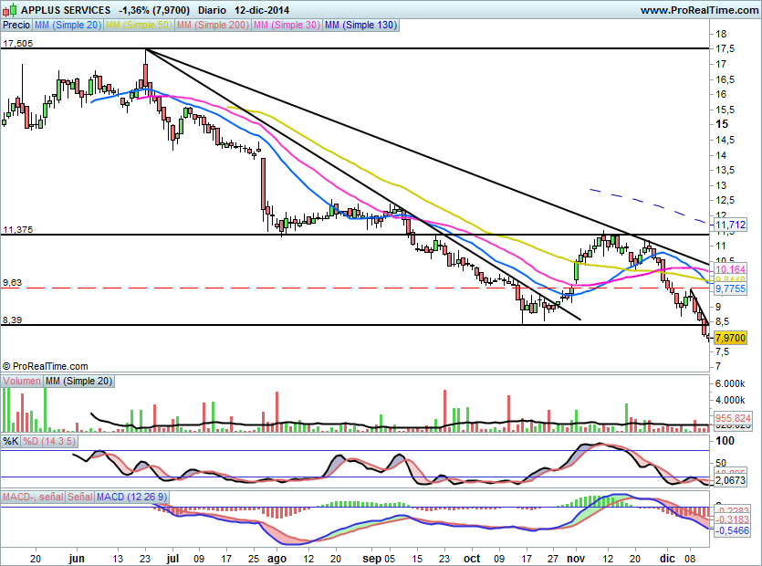Click the www.ProRealTime.com link

pyautogui.click(x=699, y=10)
